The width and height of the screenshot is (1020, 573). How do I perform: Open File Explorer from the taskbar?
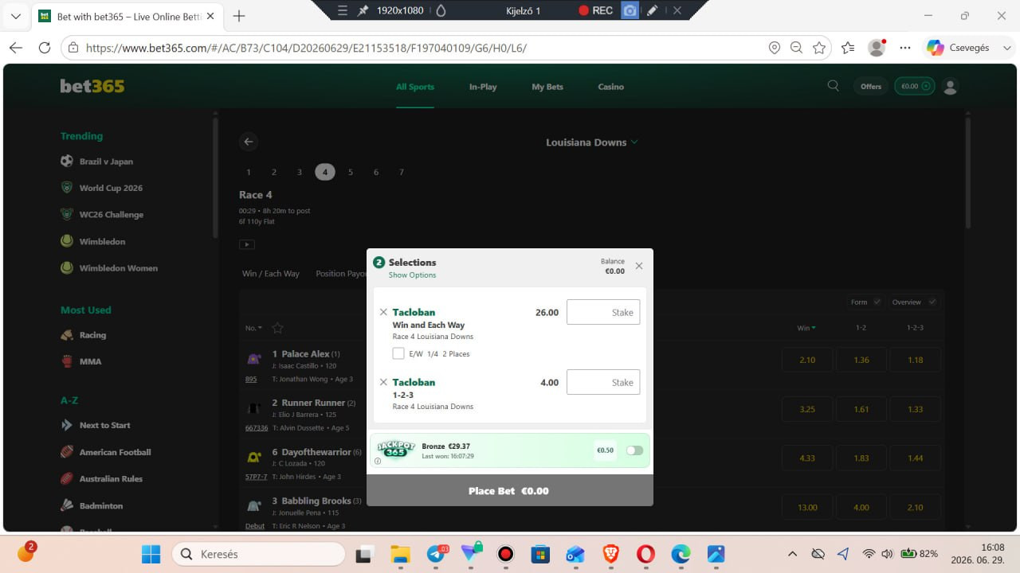tap(400, 554)
